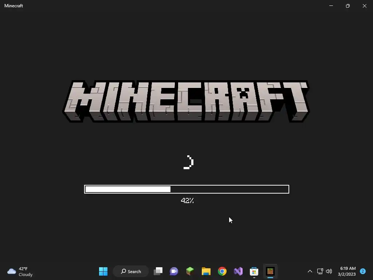Select the running Minecraft taskbar icon

(x=270, y=271)
